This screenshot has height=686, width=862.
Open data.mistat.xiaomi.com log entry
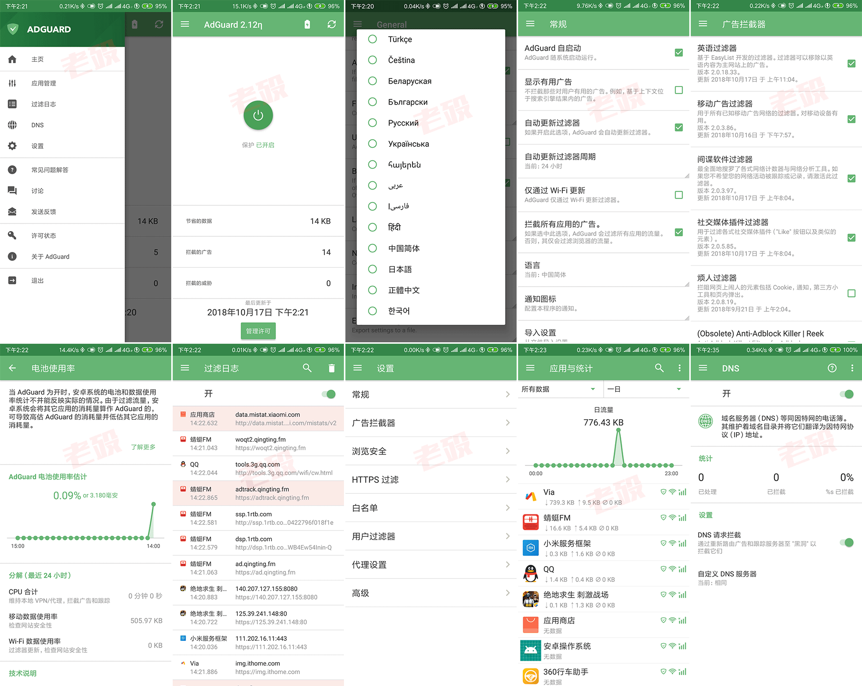(x=258, y=418)
